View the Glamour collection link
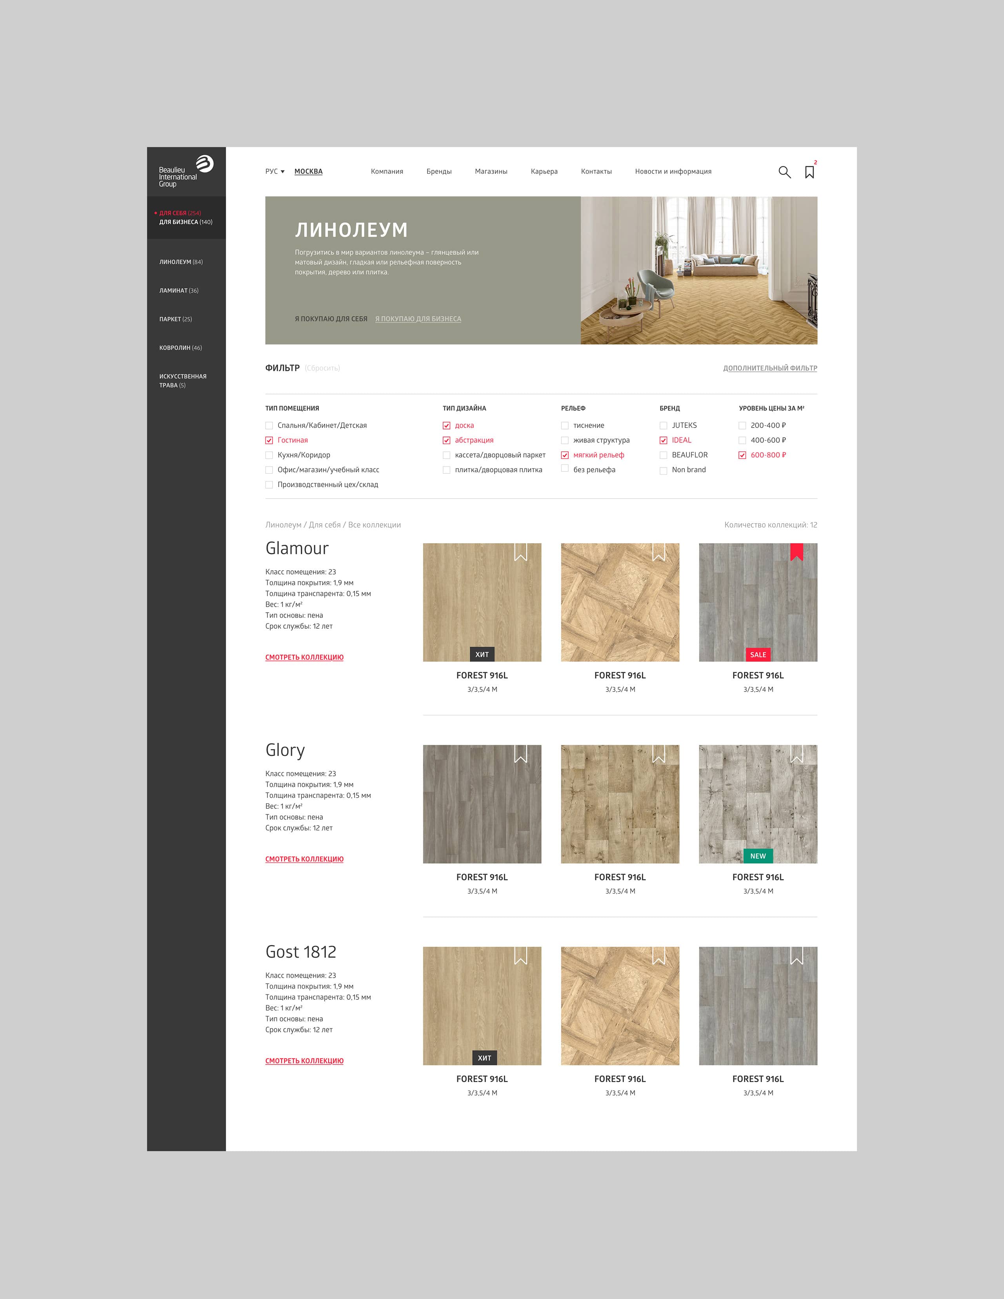 pos(304,657)
